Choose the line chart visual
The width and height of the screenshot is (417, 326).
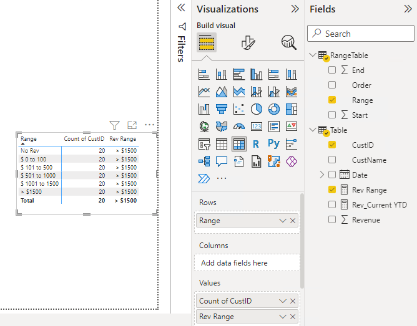point(204,92)
